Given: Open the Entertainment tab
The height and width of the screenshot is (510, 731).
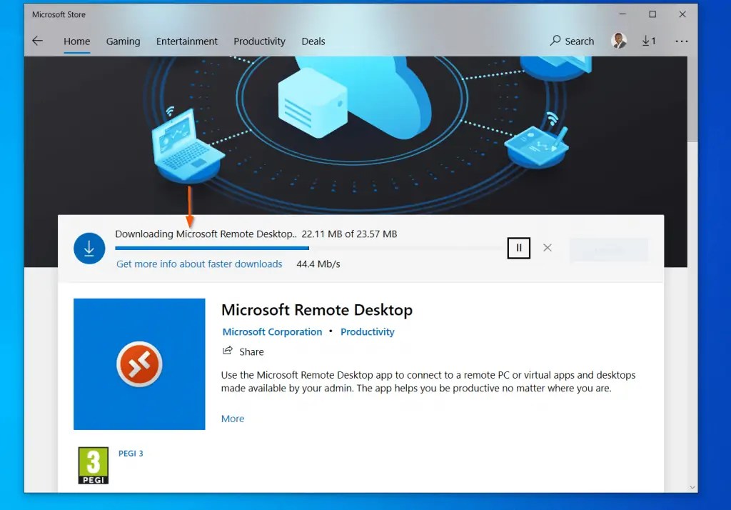Looking at the screenshot, I should click(187, 41).
